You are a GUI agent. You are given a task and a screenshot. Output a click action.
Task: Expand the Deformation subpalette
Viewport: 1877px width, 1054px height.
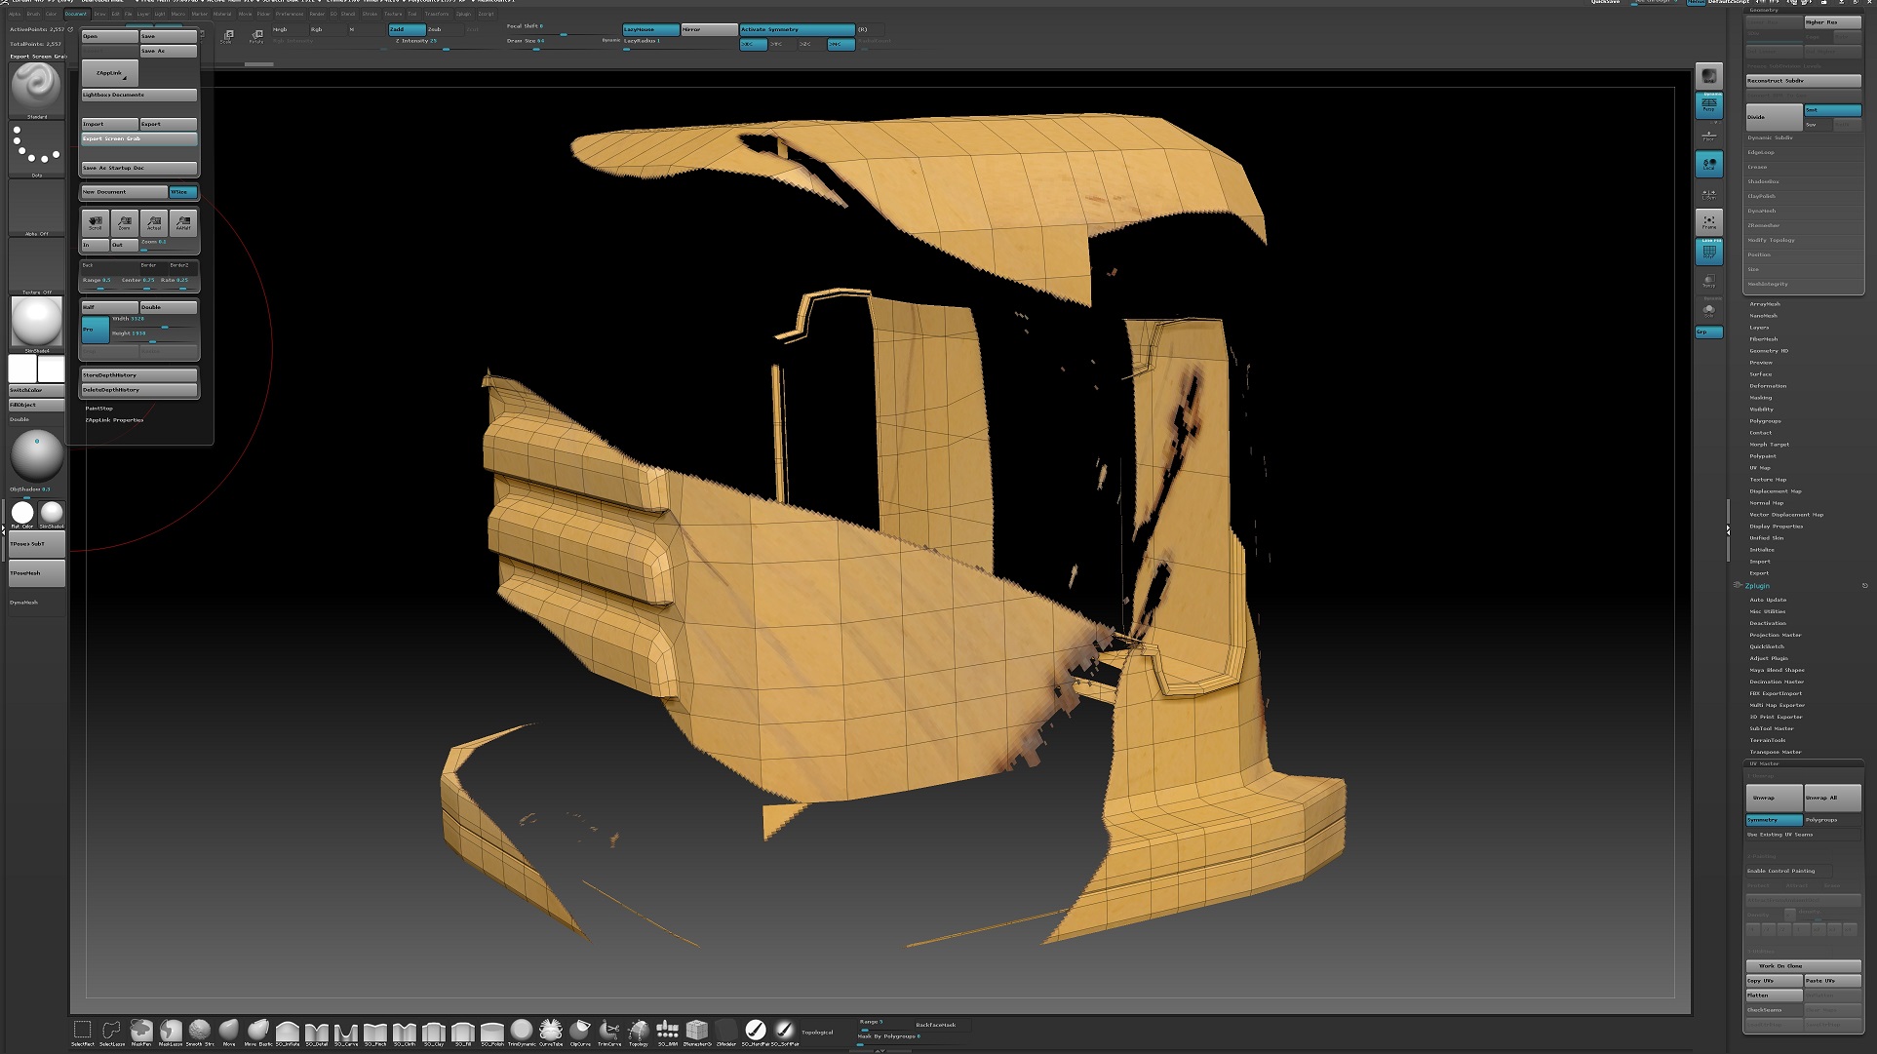(1768, 386)
